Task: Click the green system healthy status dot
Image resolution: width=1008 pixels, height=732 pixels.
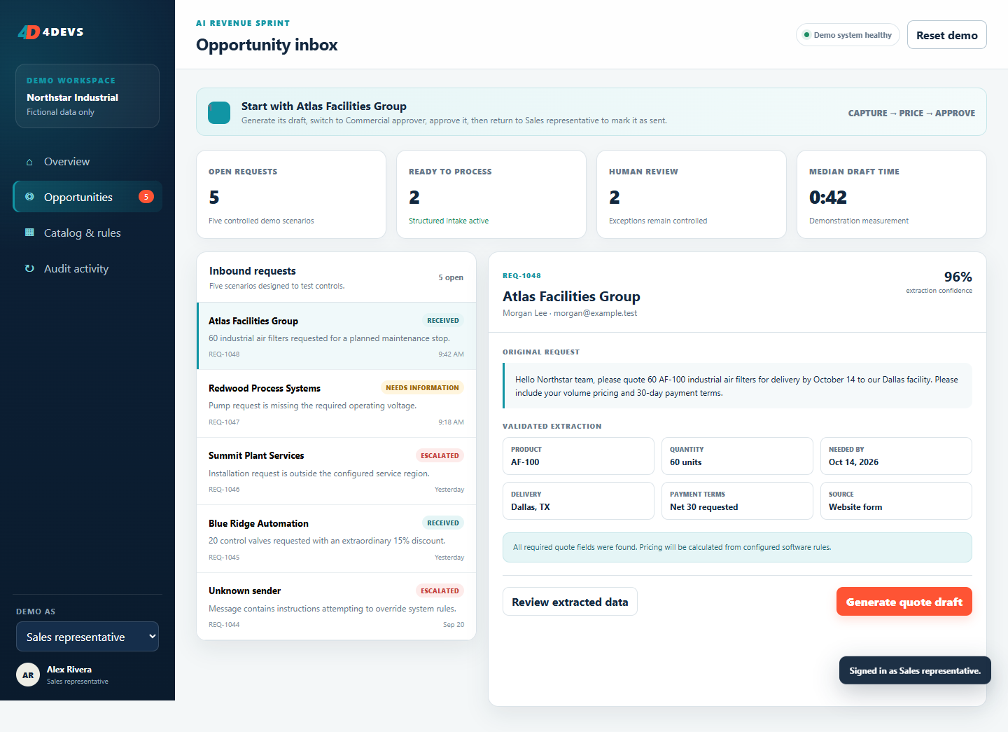Action: [806, 35]
